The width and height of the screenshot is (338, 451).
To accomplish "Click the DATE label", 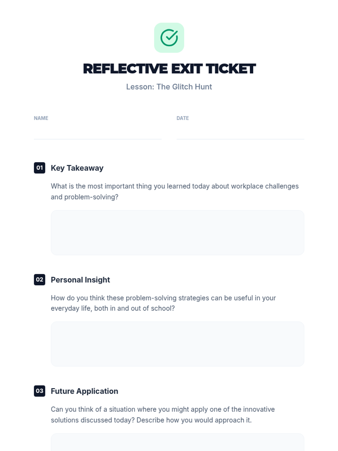I will point(183,118).
